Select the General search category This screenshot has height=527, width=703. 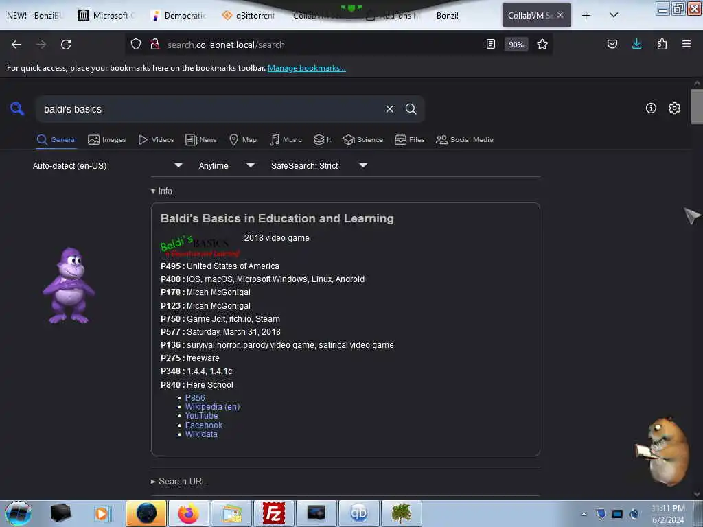pos(57,140)
